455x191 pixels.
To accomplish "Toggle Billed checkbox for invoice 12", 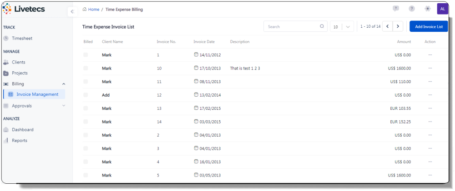I will click(86, 95).
